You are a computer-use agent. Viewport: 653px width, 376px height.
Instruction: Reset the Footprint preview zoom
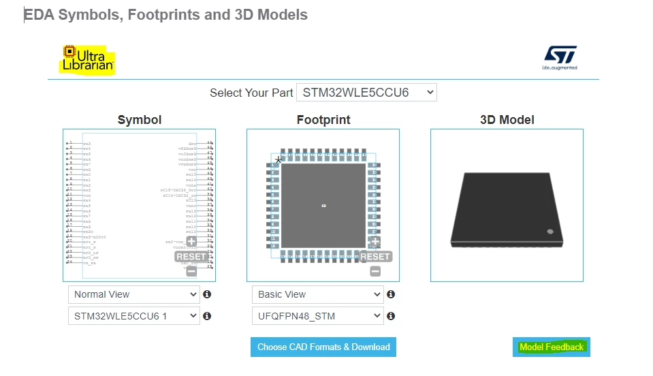375,257
